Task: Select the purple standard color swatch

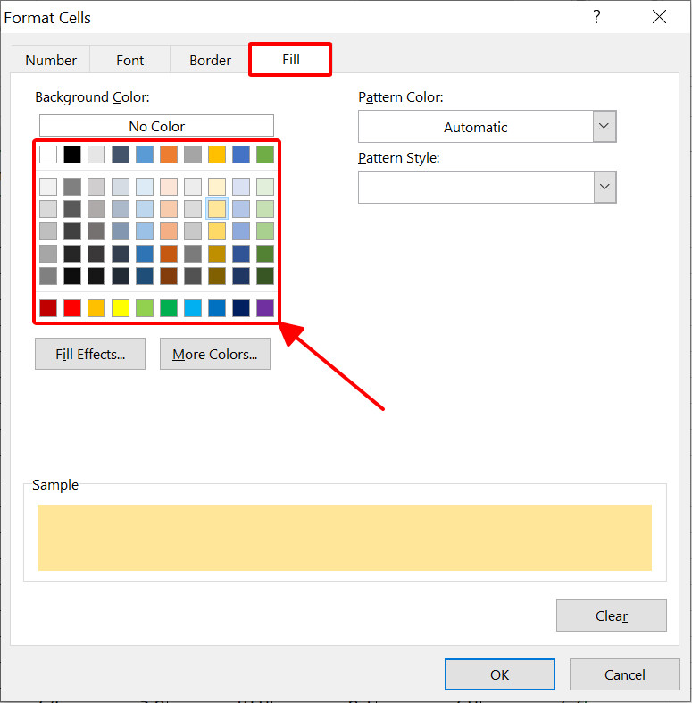Action: (x=265, y=308)
